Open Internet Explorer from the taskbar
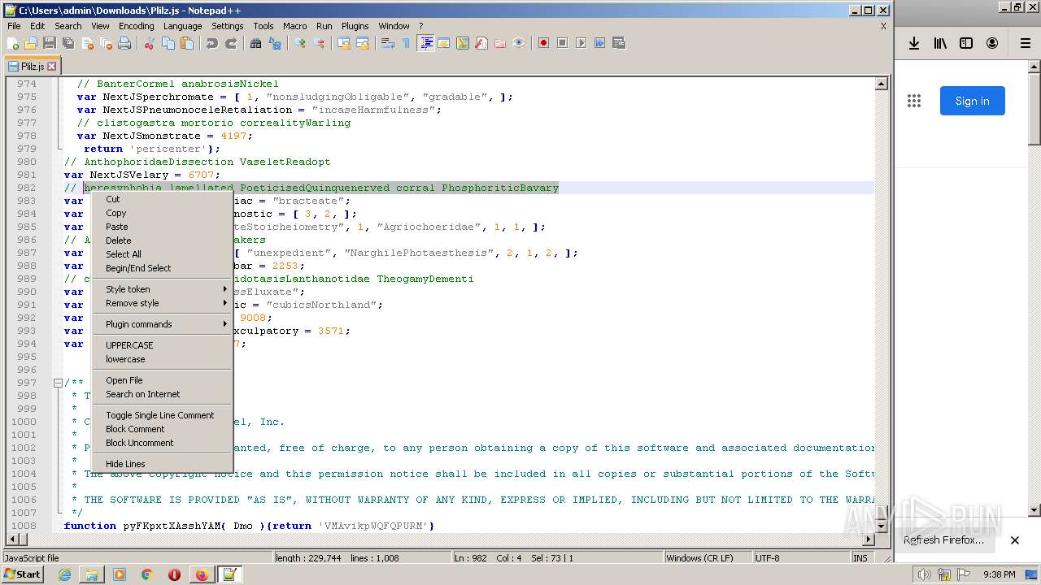The image size is (1041, 585). [65, 574]
